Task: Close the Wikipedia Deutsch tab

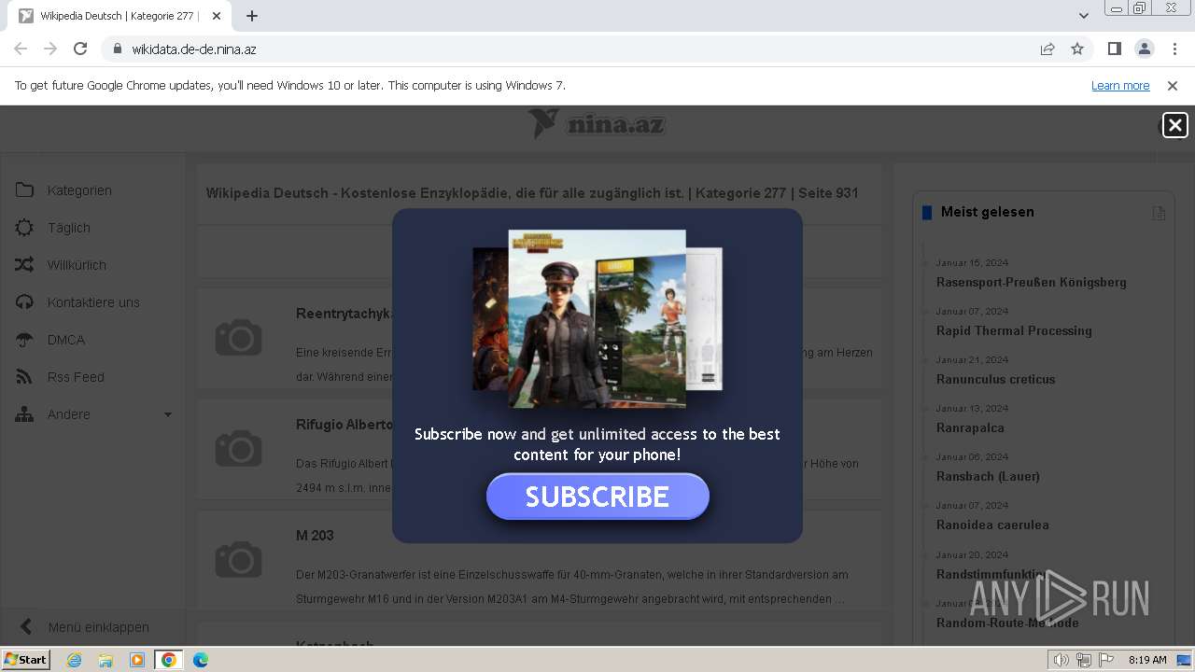Action: (217, 16)
